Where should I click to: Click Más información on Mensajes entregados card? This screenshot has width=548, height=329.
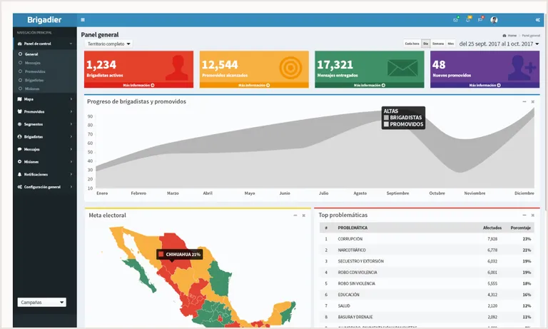pos(370,86)
